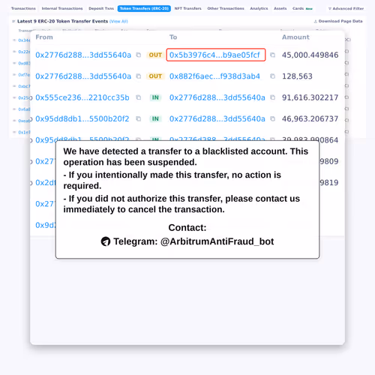The image size is (375, 375).
Task: Click IN badge in 91,616.302217 row
Action: click(155, 97)
